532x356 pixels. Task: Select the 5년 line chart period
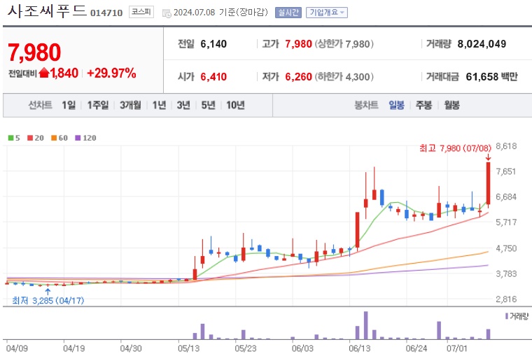209,105
